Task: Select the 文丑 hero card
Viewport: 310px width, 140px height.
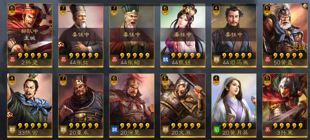Action: (183, 105)
